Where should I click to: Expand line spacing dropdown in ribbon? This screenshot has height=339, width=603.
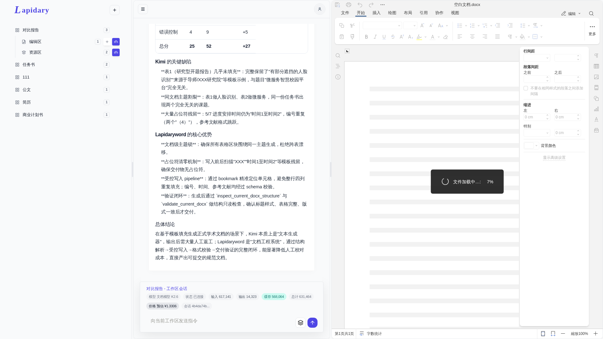529,26
